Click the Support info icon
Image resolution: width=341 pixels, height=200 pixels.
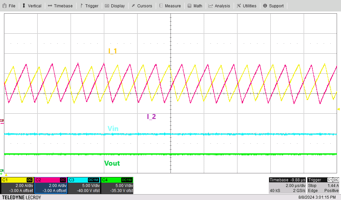point(265,6)
